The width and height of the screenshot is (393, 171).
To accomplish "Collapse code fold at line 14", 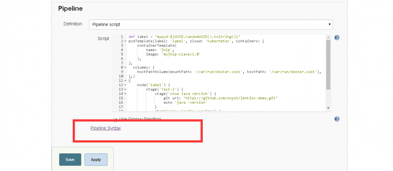I will [125, 94].
